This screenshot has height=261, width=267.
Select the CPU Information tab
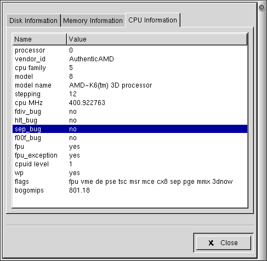[152, 20]
